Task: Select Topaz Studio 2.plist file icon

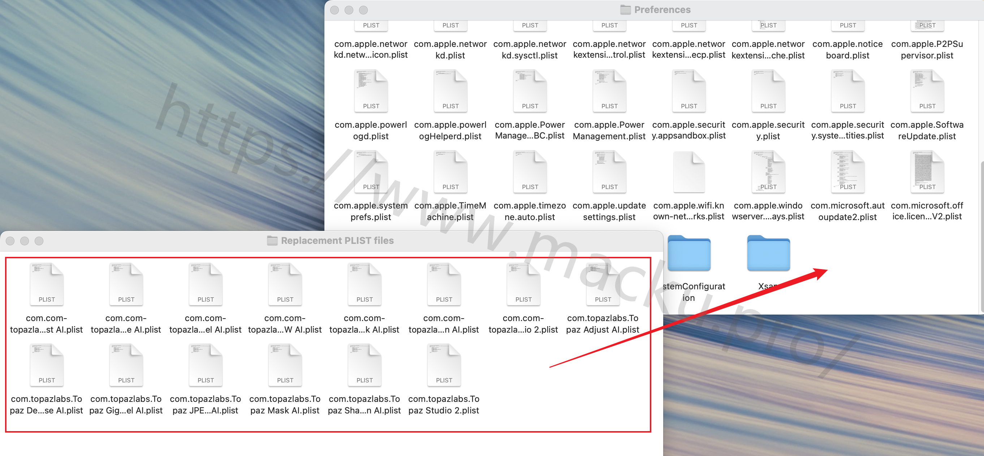Action: 444,365
